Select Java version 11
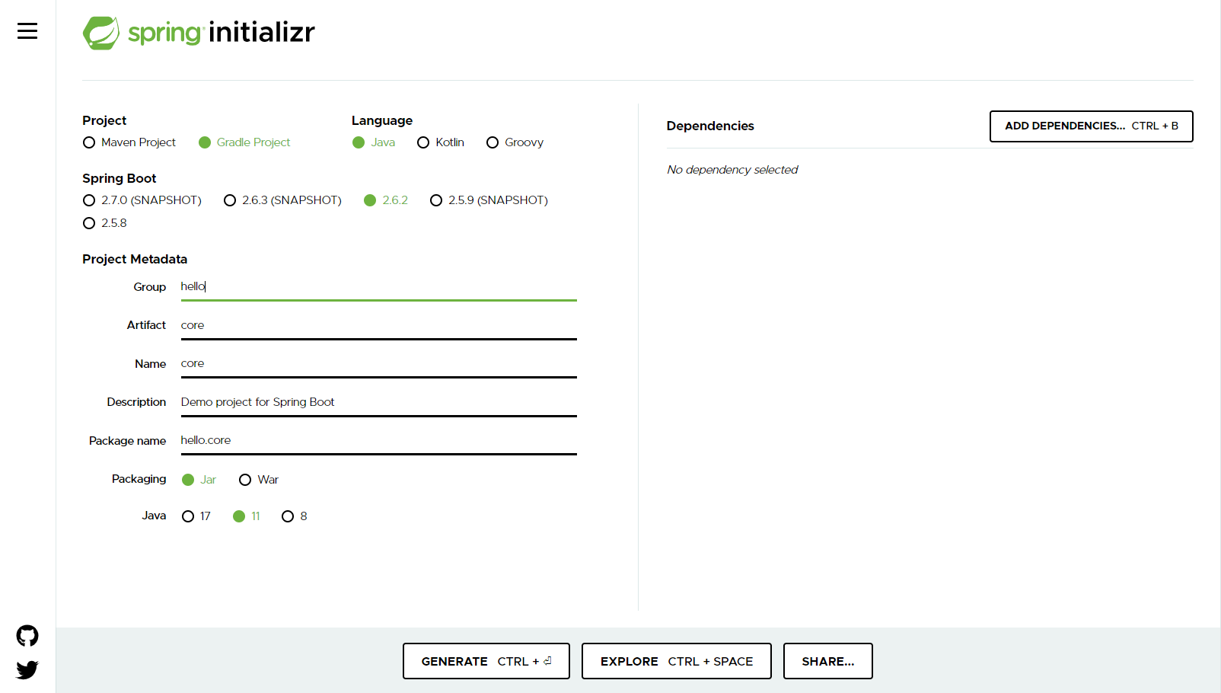 point(247,516)
